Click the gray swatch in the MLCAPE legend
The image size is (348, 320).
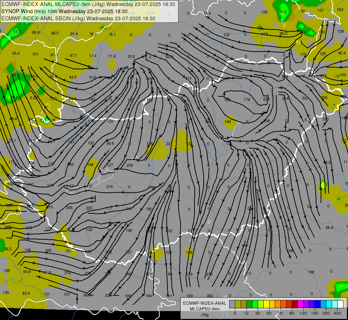232,304
